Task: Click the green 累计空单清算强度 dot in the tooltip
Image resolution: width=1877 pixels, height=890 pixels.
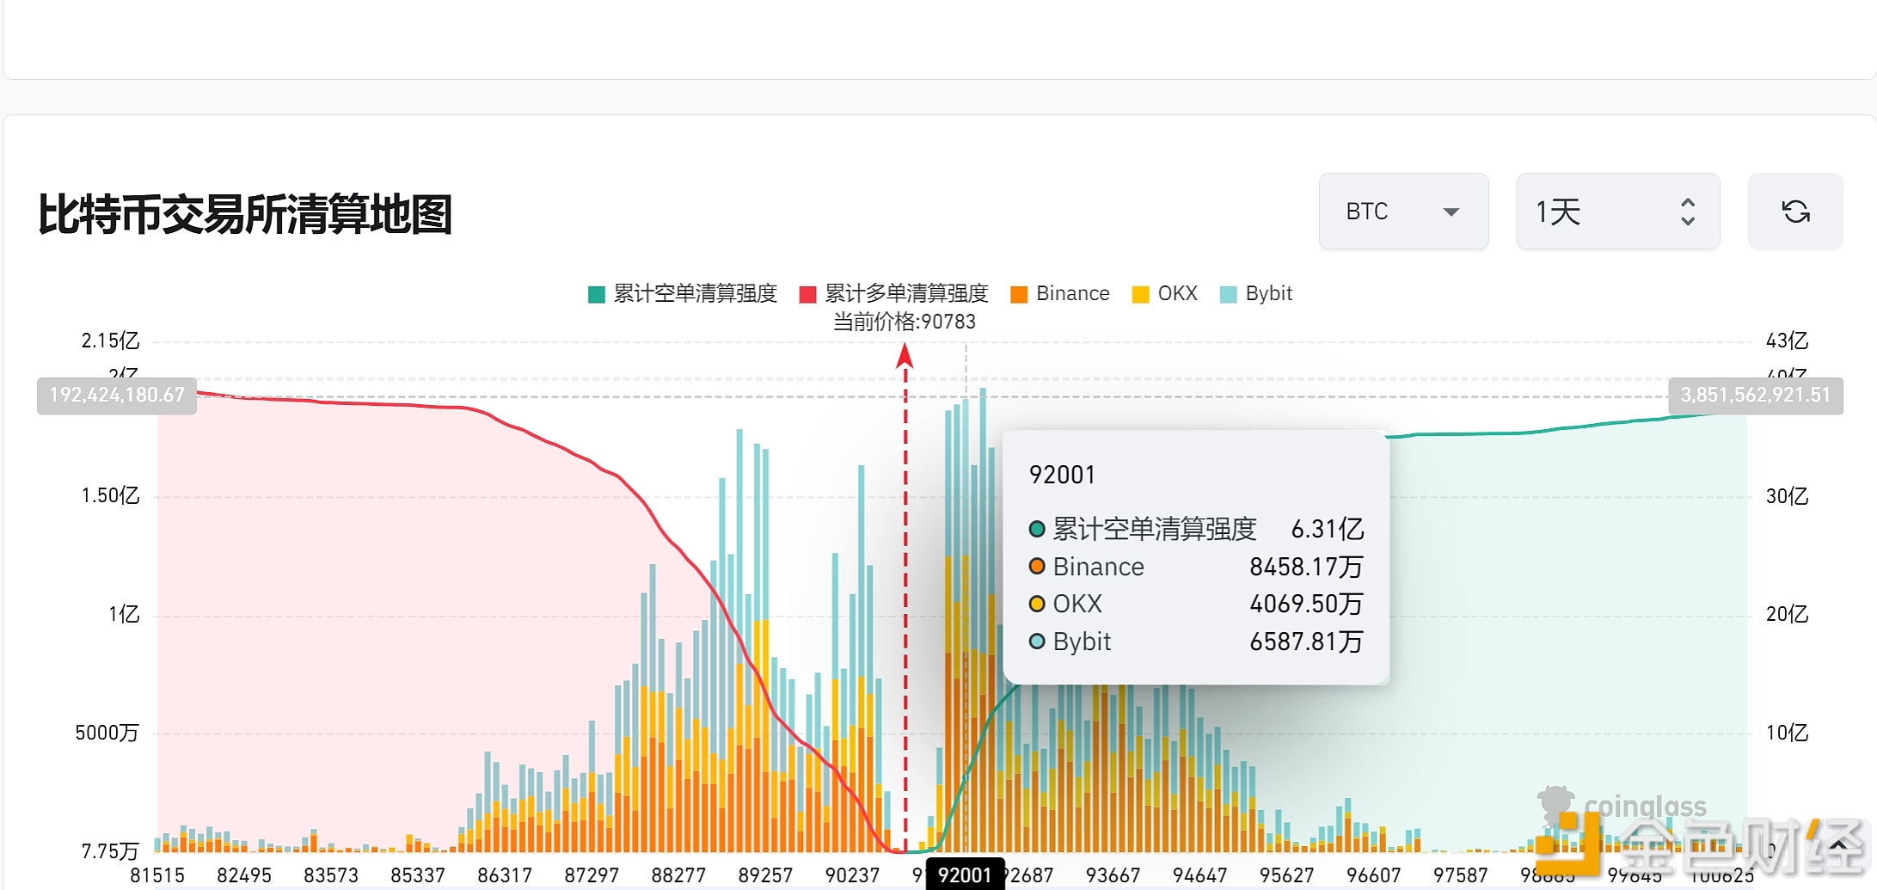Action: point(1036,529)
